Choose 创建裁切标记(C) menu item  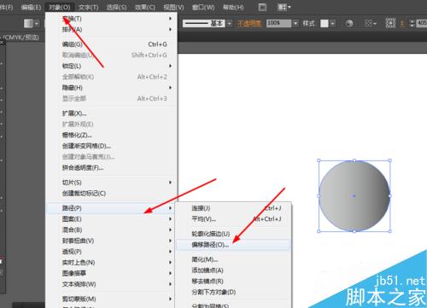click(x=111, y=194)
